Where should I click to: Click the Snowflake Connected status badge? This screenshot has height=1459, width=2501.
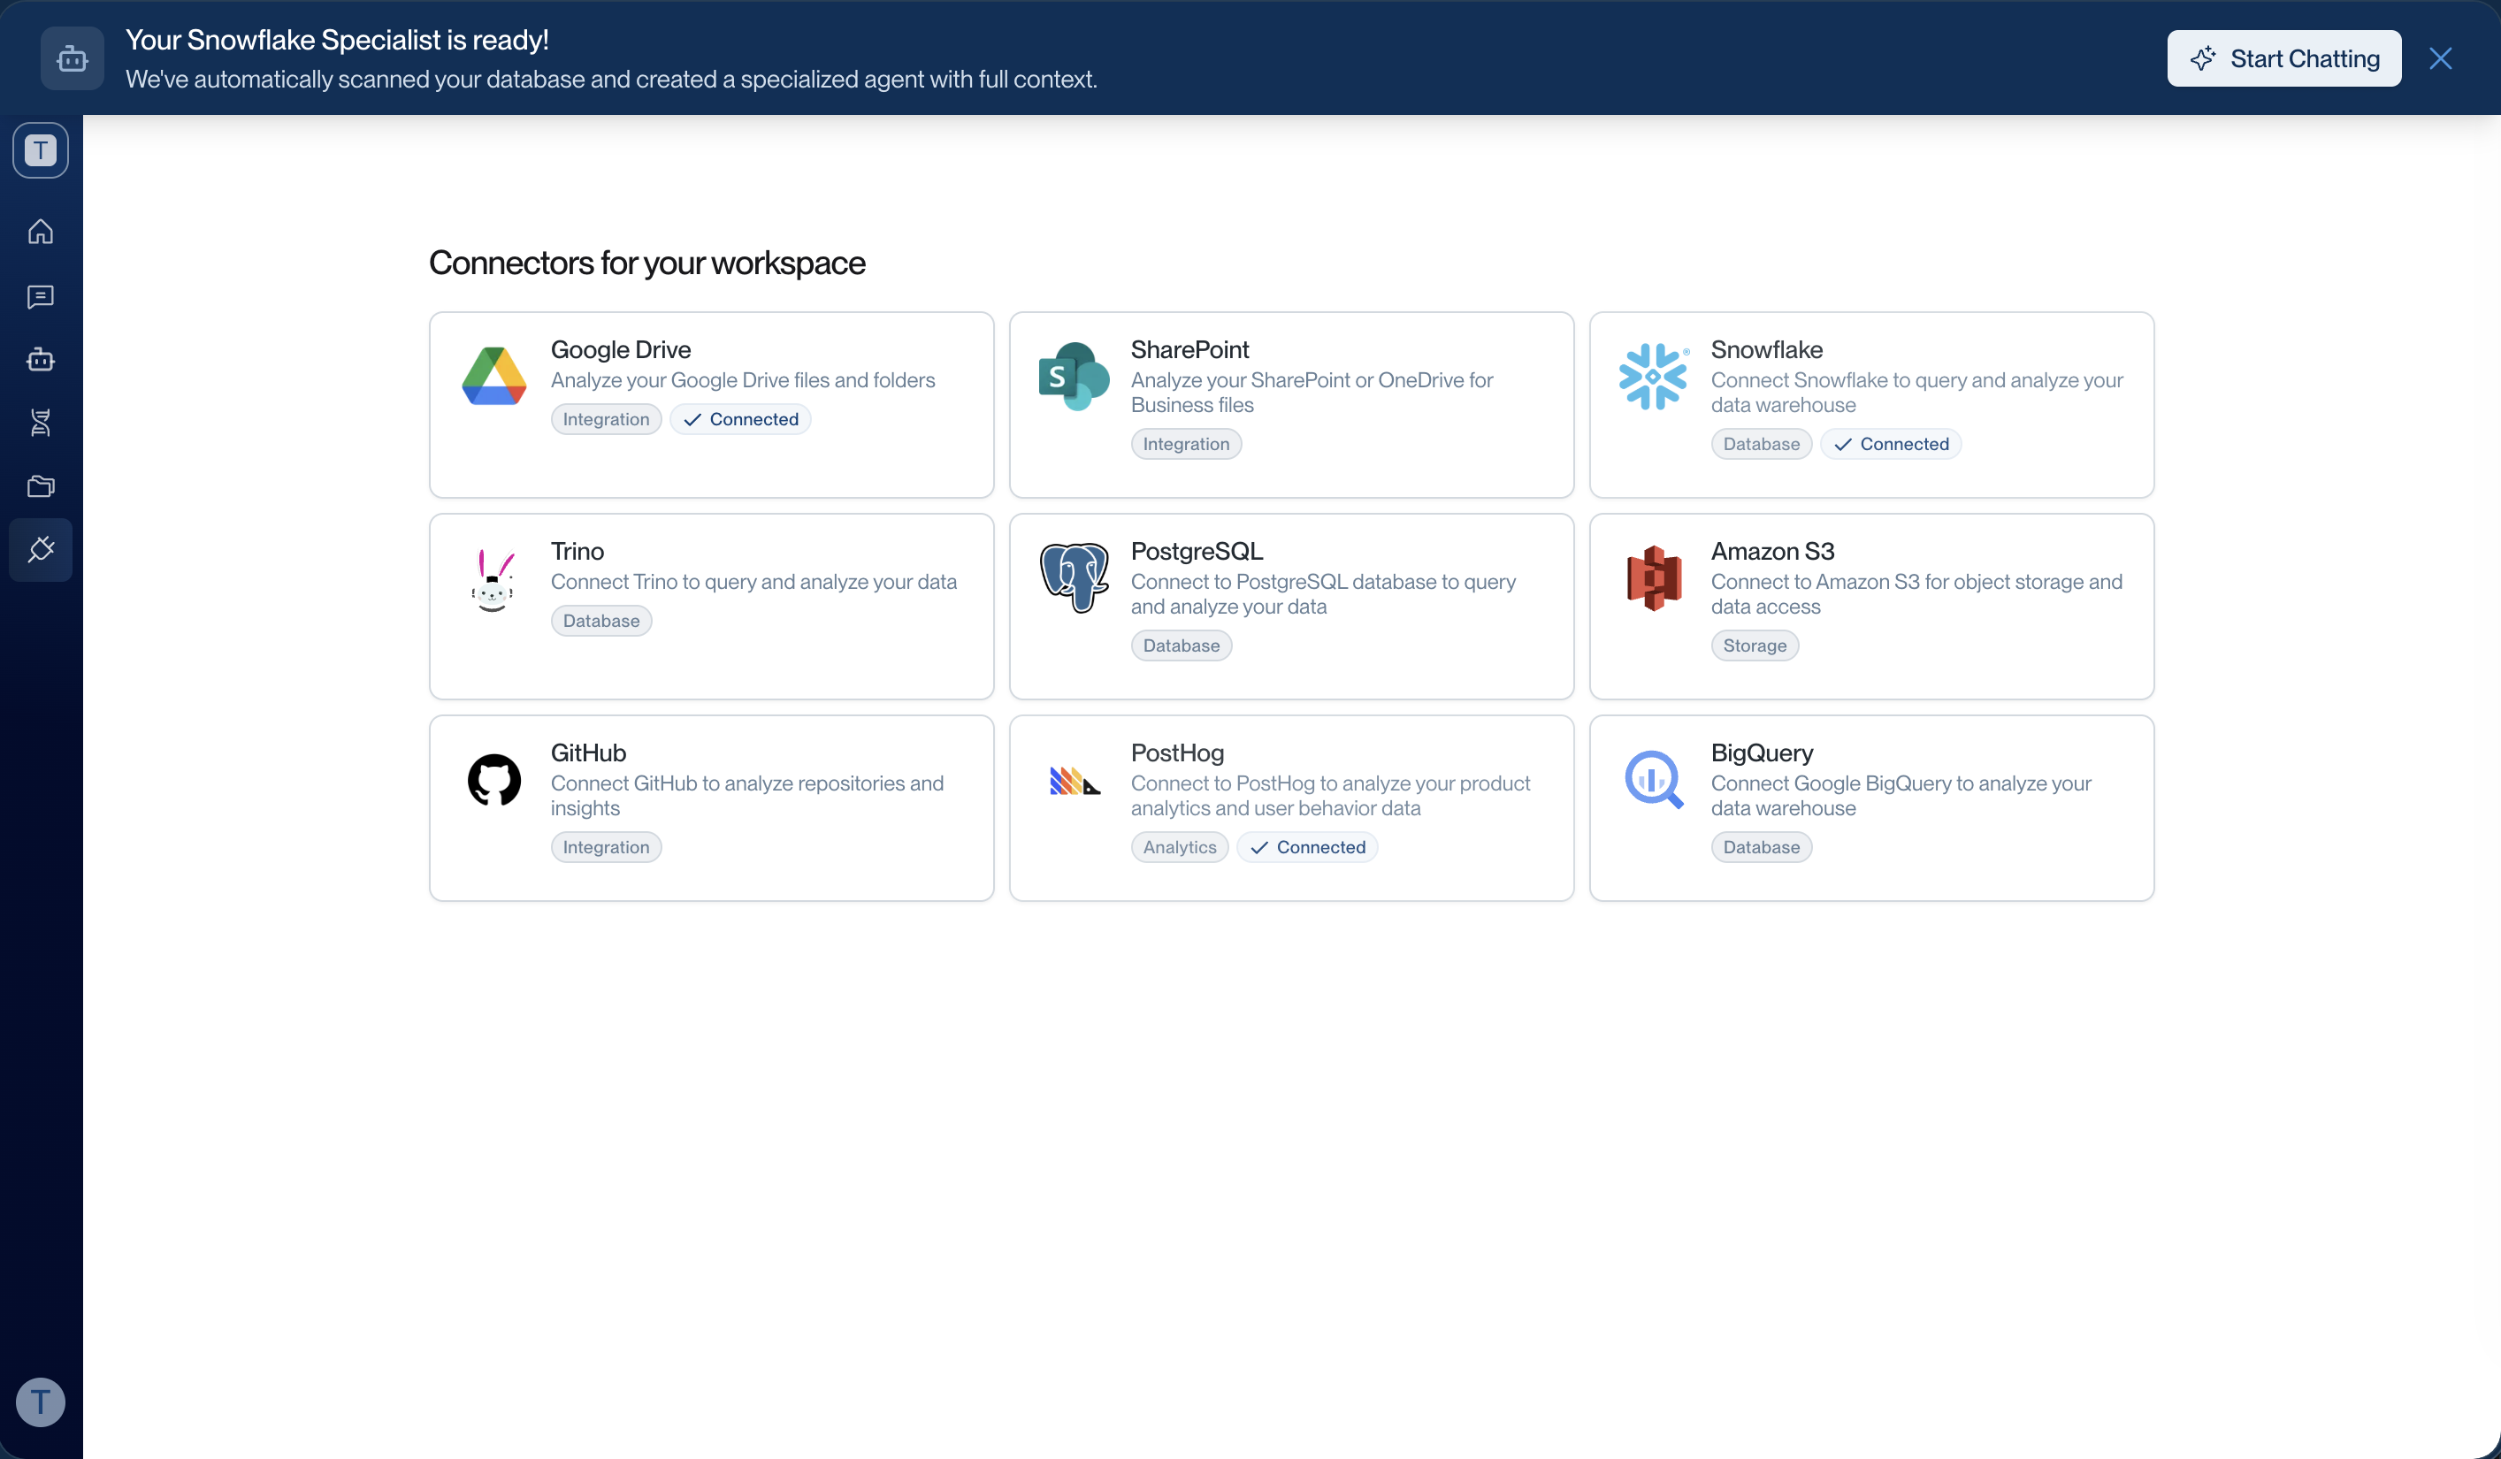tap(1891, 444)
